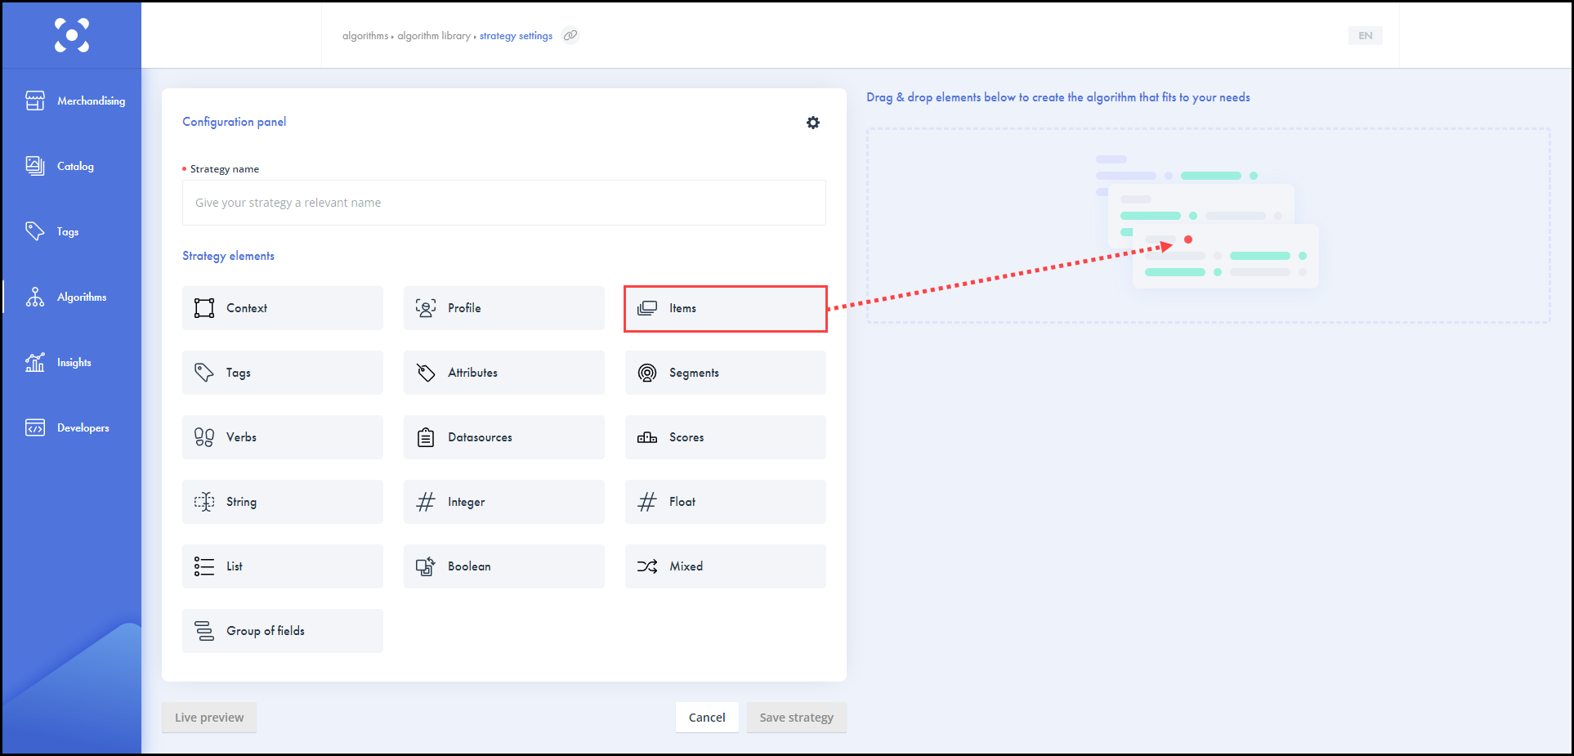The height and width of the screenshot is (756, 1574).
Task: Open the Developers code icon
Action: click(x=35, y=427)
